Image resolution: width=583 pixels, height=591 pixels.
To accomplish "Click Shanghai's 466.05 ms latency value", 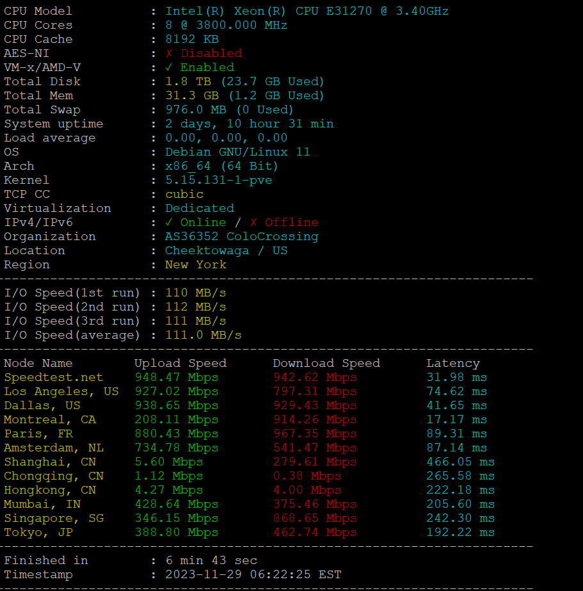I will (x=460, y=462).
